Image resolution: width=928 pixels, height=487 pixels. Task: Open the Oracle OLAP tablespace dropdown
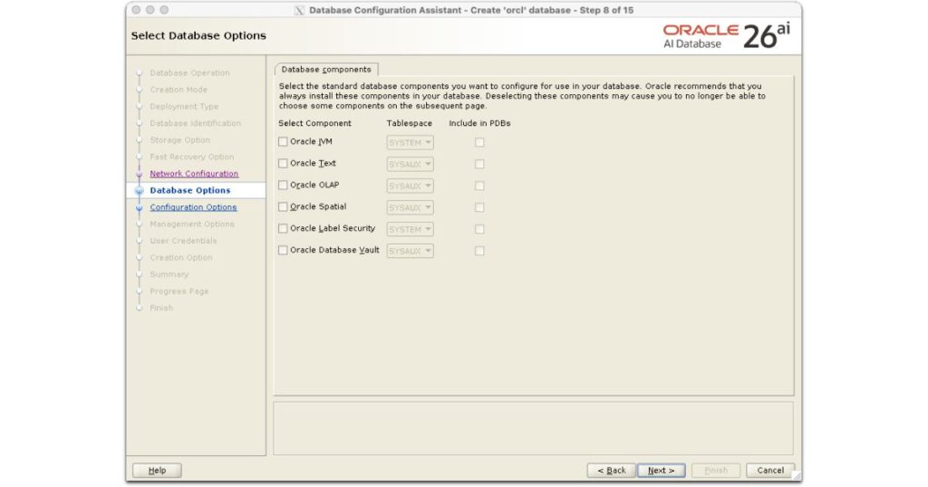(x=411, y=186)
